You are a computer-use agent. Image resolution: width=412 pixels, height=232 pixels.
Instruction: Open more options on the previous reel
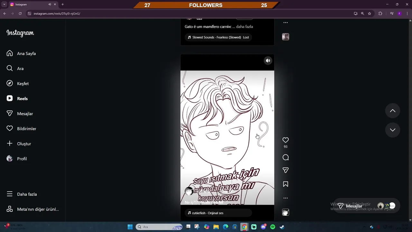pyautogui.click(x=286, y=23)
